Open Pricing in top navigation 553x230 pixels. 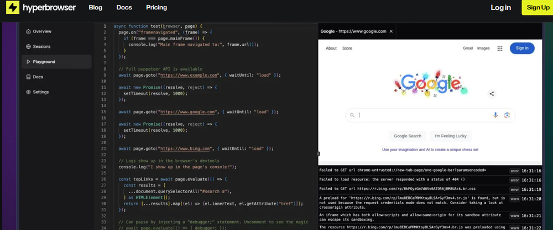coord(156,7)
